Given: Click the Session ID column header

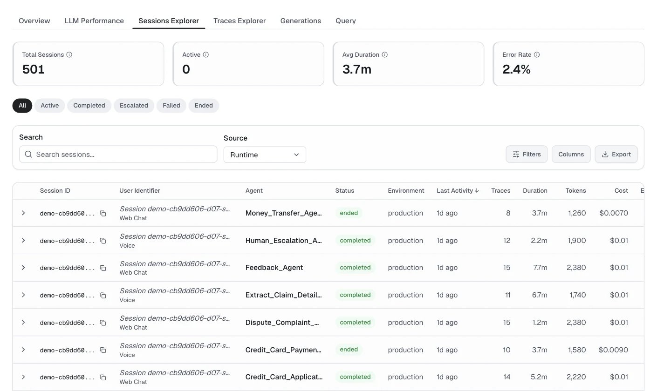Looking at the screenshot, I should point(55,190).
